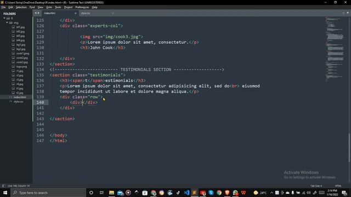Go to previous tab with left arrow
The width and height of the screenshot is (351, 197).
coord(35,13)
